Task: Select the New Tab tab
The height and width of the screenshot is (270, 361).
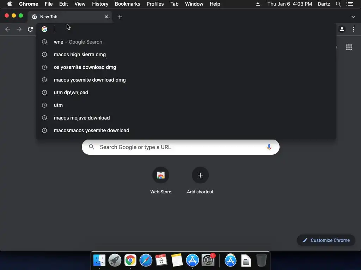Action: 70,17
